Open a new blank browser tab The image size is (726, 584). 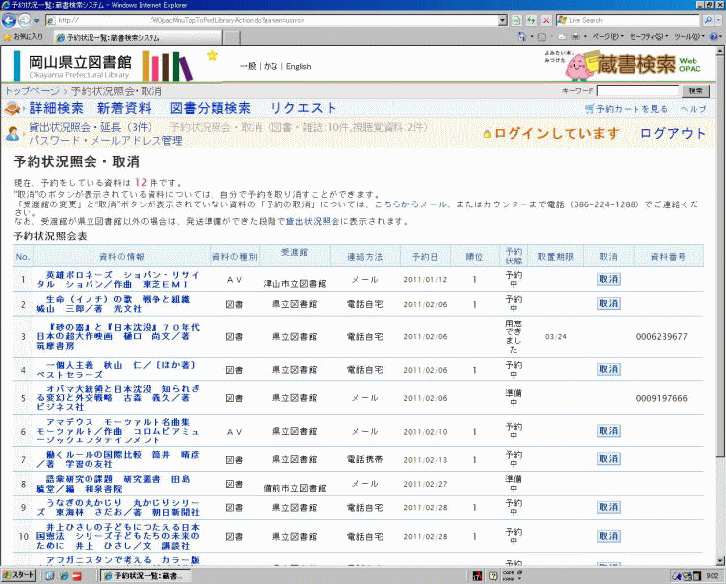(232, 38)
